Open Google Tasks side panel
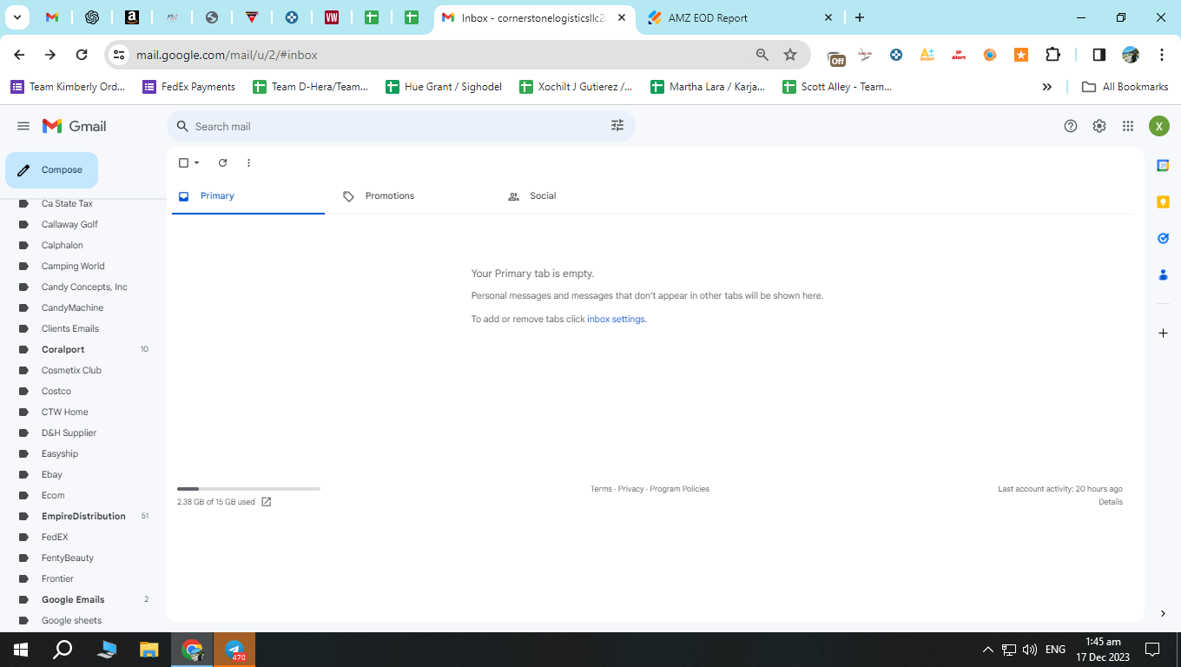The height and width of the screenshot is (667, 1181). click(1163, 238)
